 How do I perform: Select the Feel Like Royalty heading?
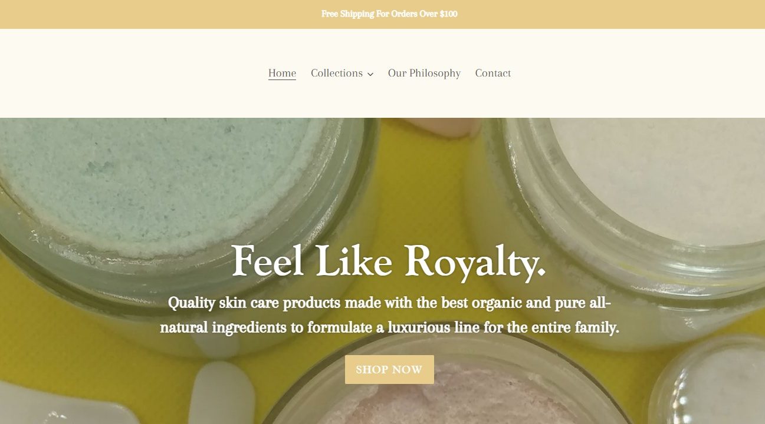click(x=389, y=260)
